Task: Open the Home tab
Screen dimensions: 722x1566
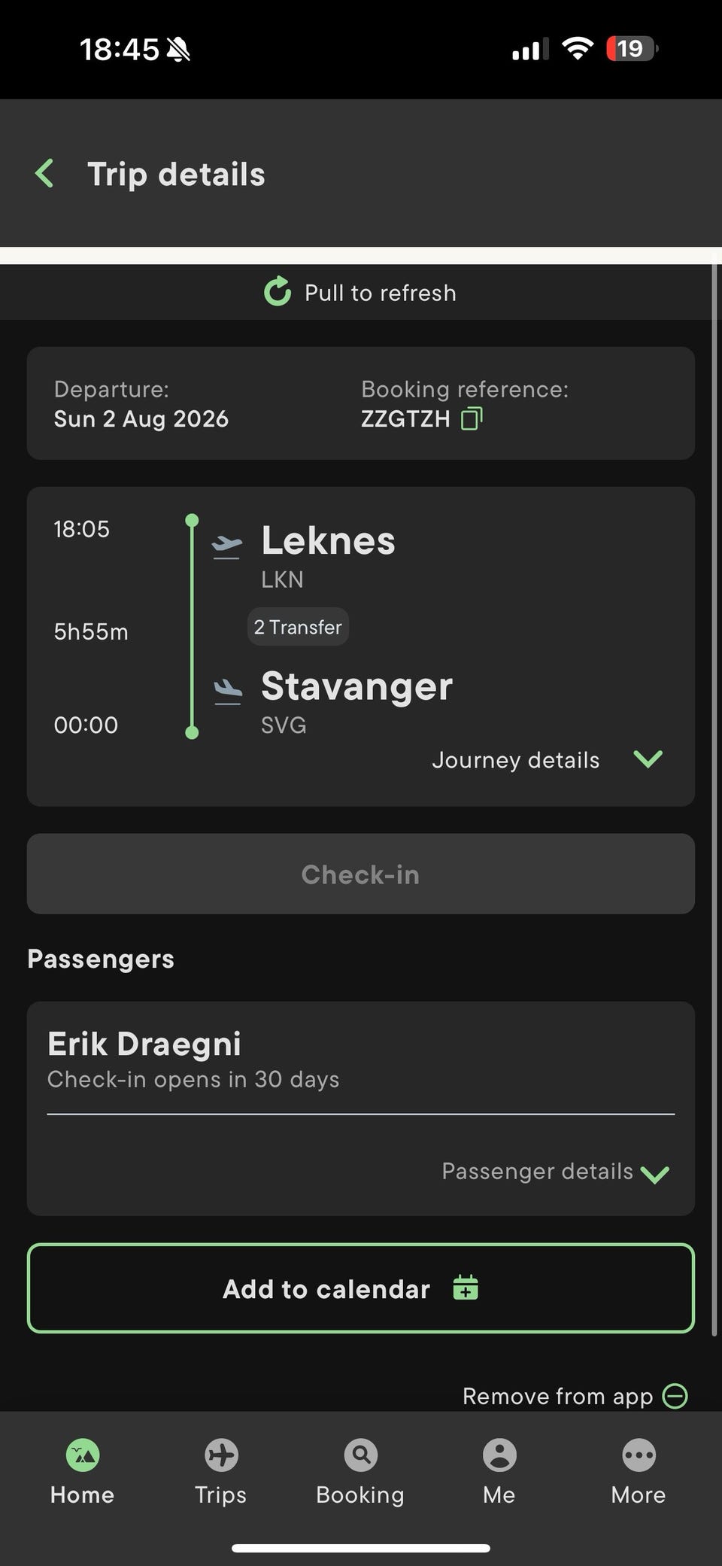Action: [82, 1471]
